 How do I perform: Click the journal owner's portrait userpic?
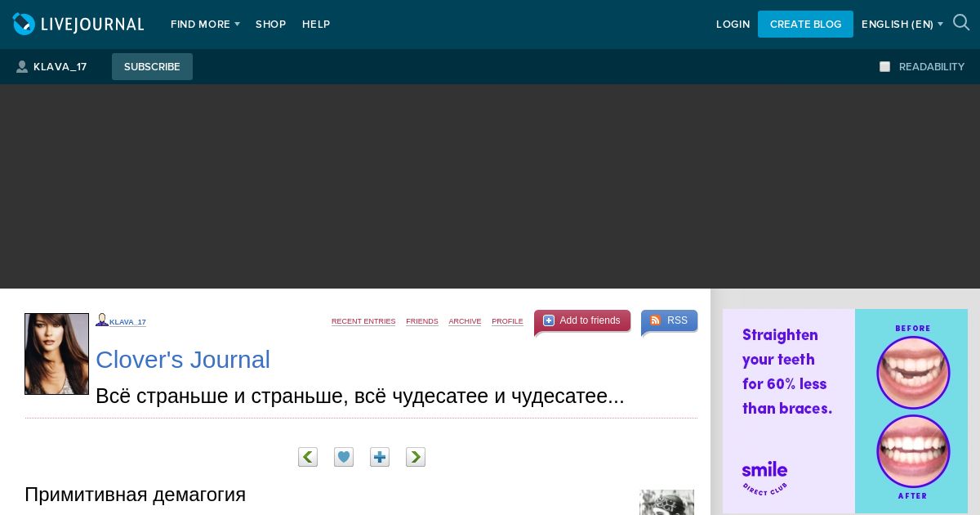coord(56,354)
